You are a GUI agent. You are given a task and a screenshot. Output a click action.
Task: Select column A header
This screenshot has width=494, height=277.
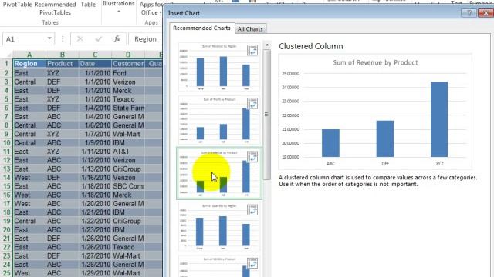pyautogui.click(x=29, y=55)
